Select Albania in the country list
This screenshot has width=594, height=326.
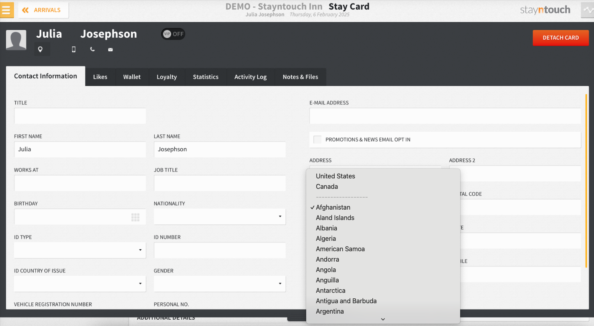383,228
